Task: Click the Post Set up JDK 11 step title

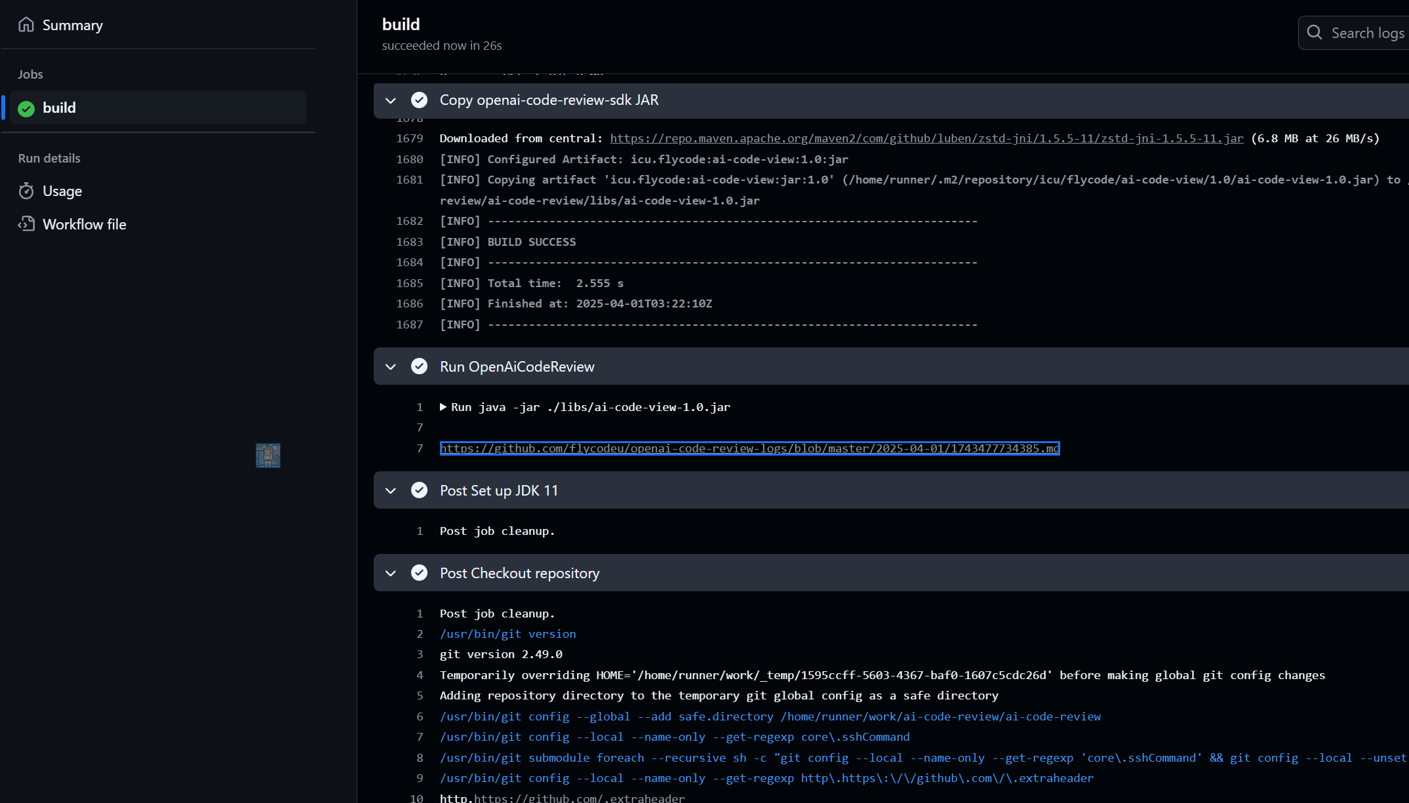Action: click(499, 490)
